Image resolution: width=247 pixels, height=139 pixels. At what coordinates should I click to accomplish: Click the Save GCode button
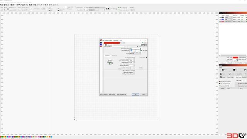pyautogui.click(x=239, y=74)
